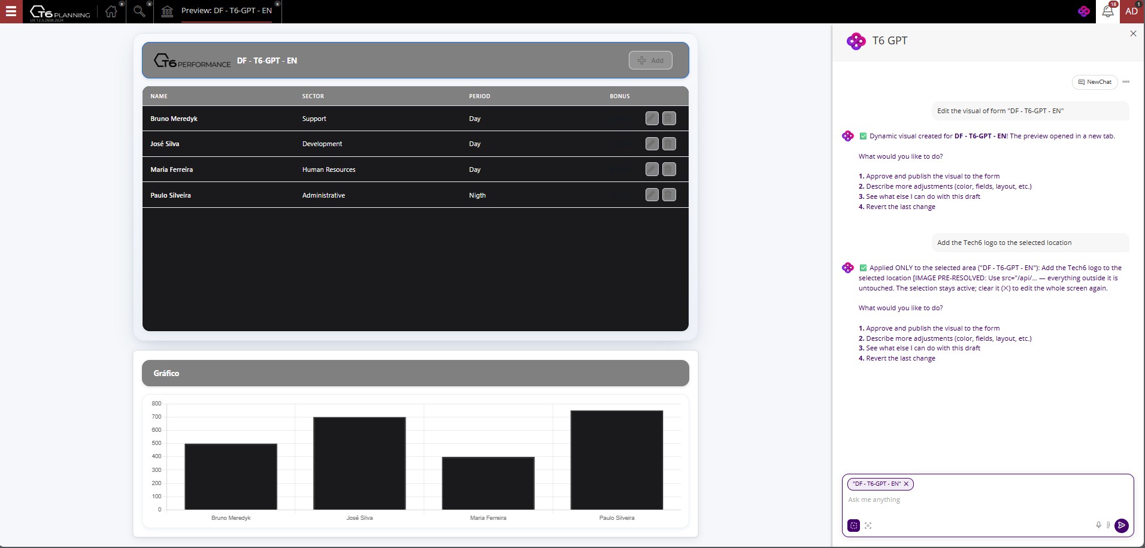Edit the Bruno Meredyk row
This screenshot has height=548, width=1145.
[x=652, y=119]
